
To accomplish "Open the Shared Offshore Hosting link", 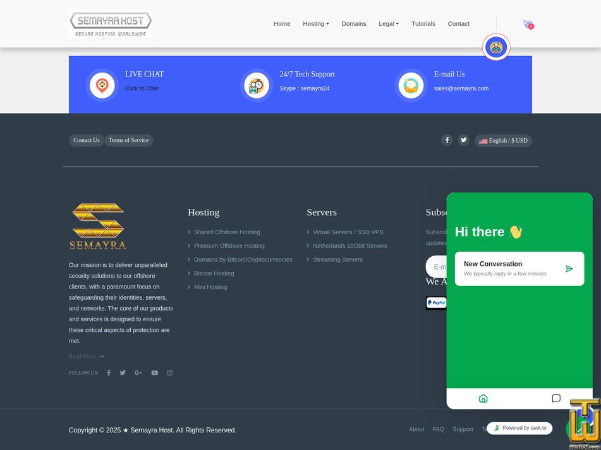I will point(226,232).
